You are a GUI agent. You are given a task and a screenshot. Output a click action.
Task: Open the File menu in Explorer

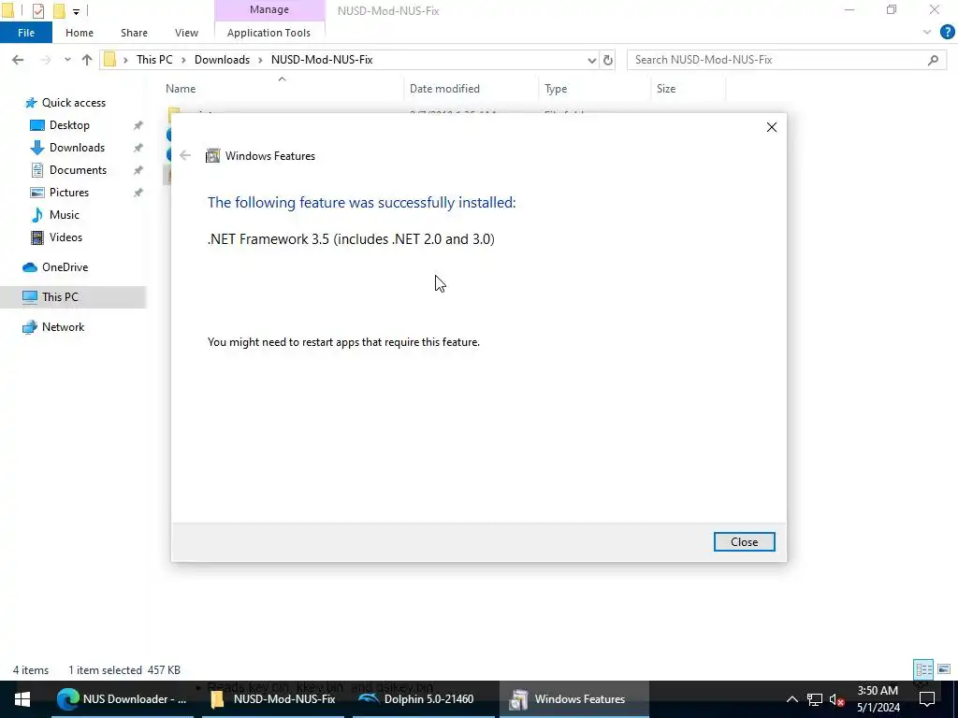(26, 33)
